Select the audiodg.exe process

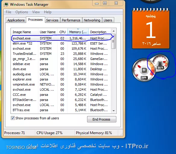click(x=61, y=74)
